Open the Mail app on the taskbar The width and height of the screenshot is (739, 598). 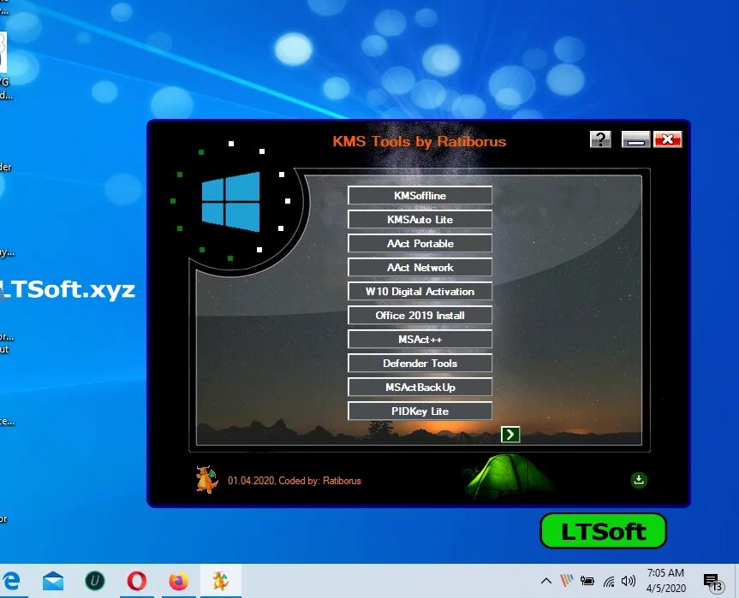tap(53, 581)
